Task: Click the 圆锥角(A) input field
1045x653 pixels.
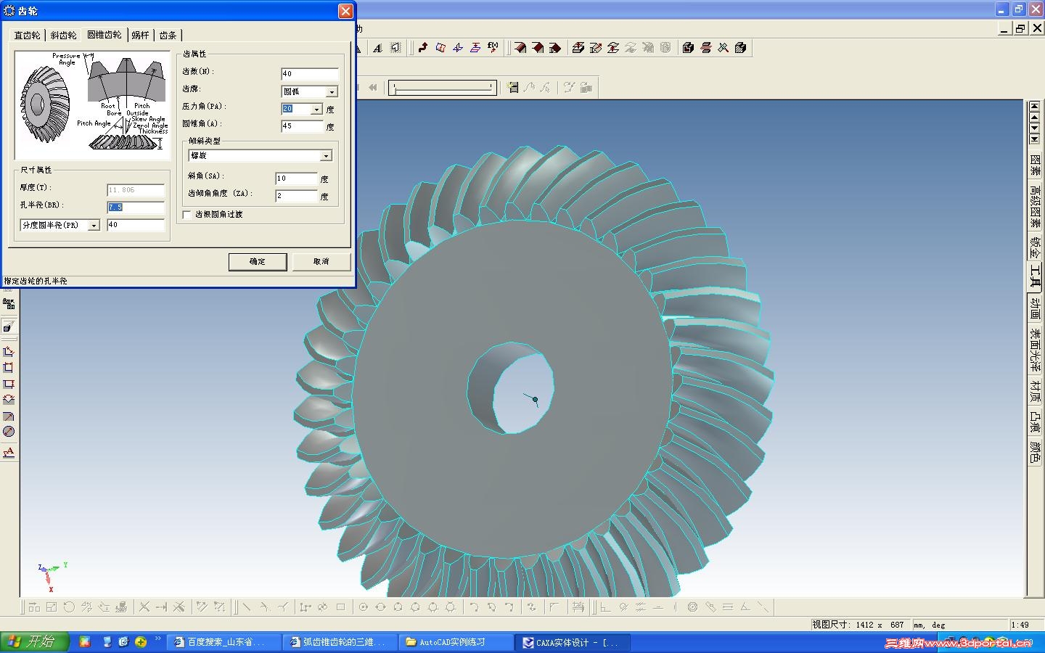Action: point(302,126)
